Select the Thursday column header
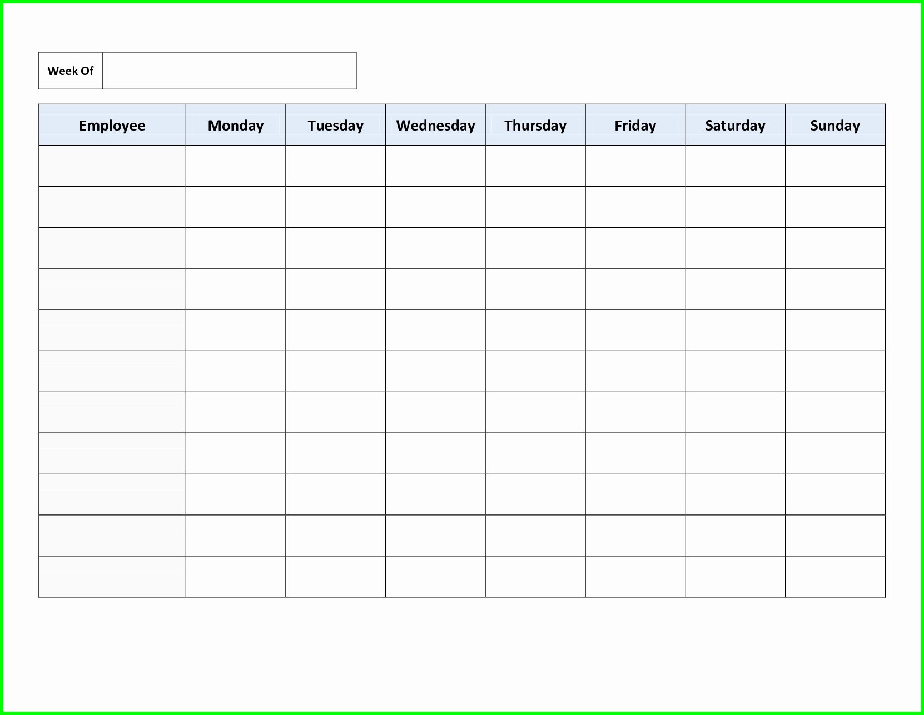This screenshot has height=715, width=924. tap(535, 125)
